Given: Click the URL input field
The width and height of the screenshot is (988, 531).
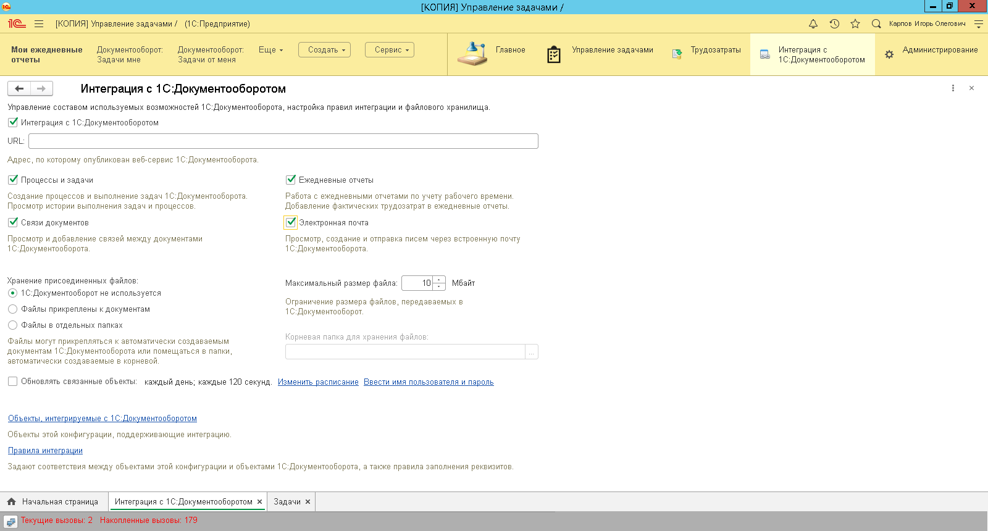Looking at the screenshot, I should coord(283,141).
